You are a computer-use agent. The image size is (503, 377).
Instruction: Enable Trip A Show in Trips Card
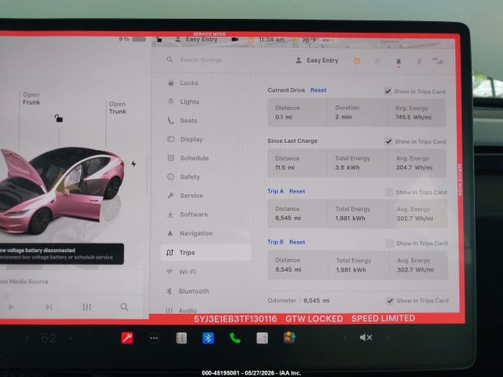(x=389, y=192)
